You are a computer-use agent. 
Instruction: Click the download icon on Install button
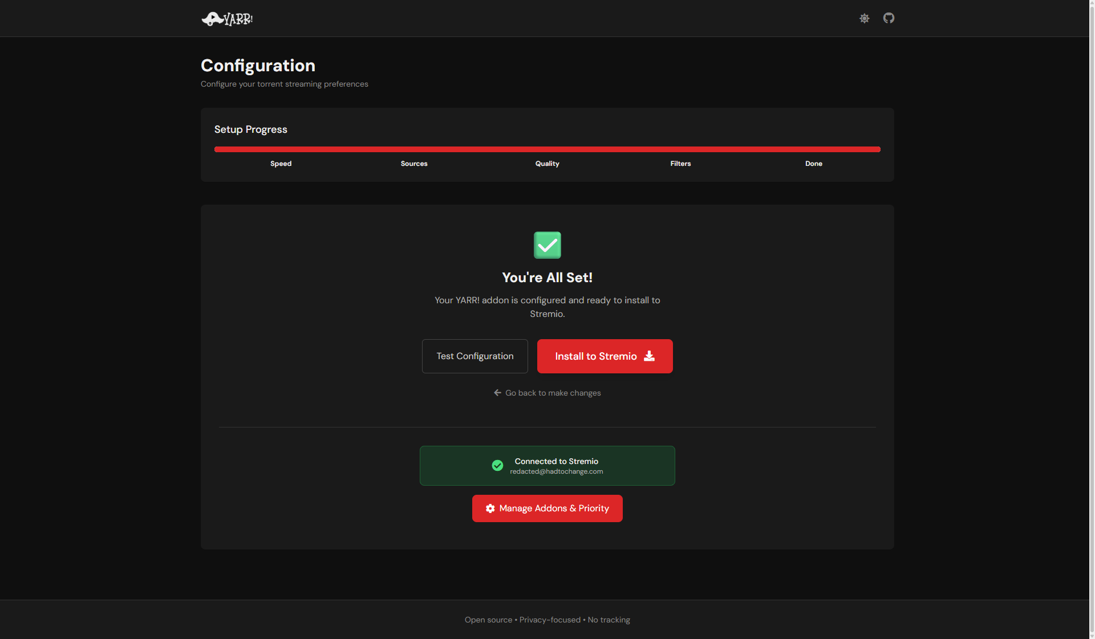649,356
